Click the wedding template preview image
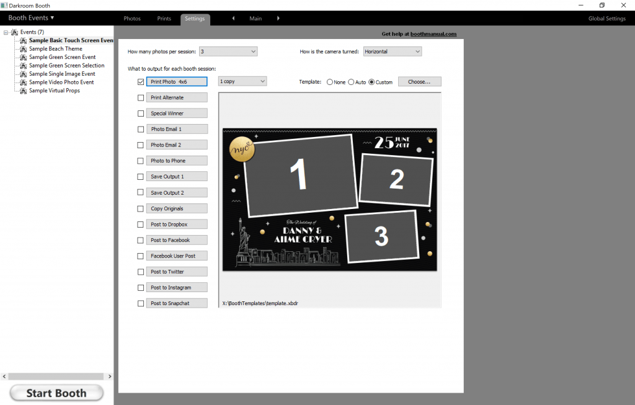 coord(330,200)
